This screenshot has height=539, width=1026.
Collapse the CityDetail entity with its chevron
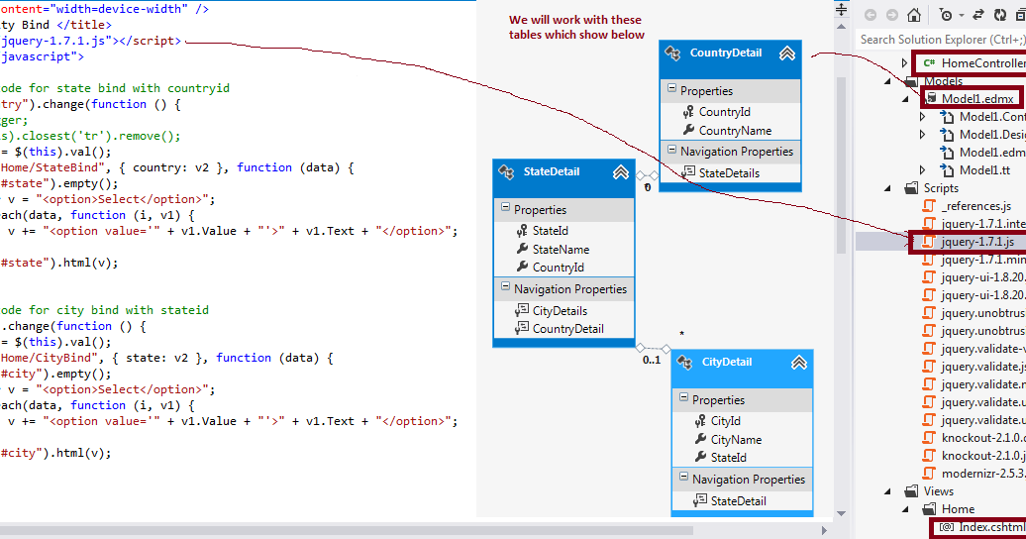coord(799,363)
